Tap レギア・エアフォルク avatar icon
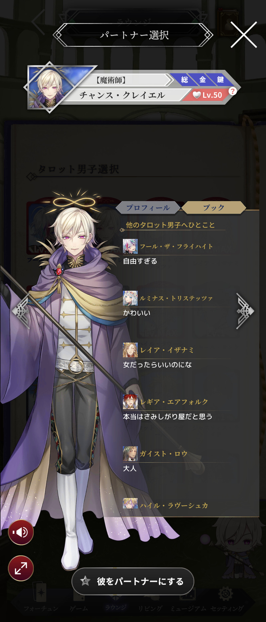 [130, 402]
